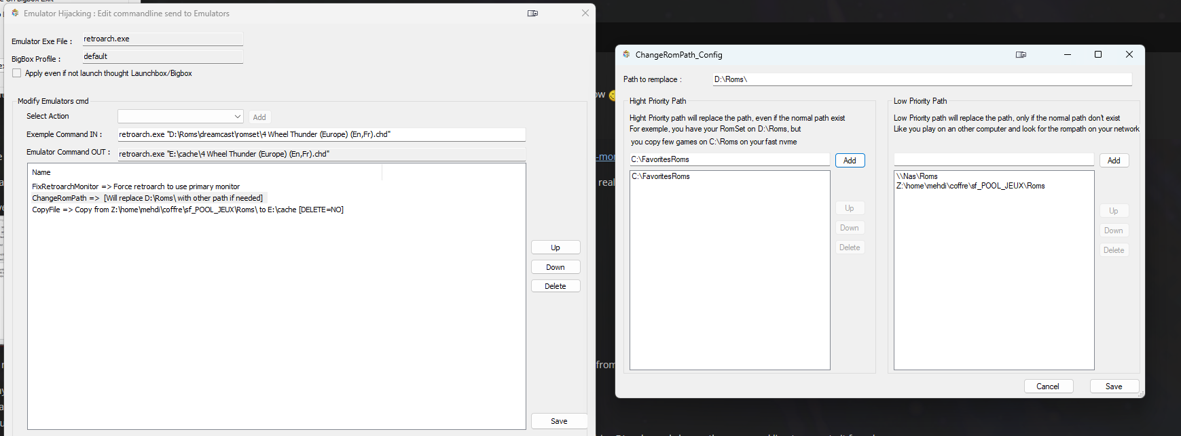The image size is (1181, 436).
Task: Select the ChangeRomPath action row
Action: click(147, 198)
